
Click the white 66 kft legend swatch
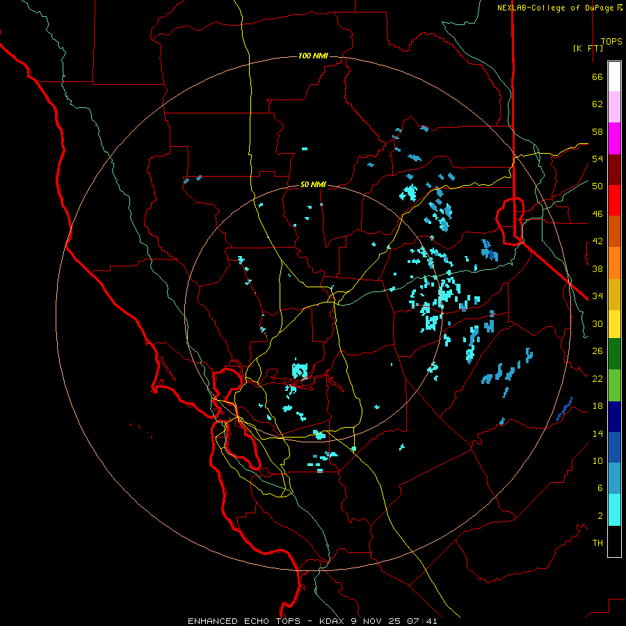[614, 77]
